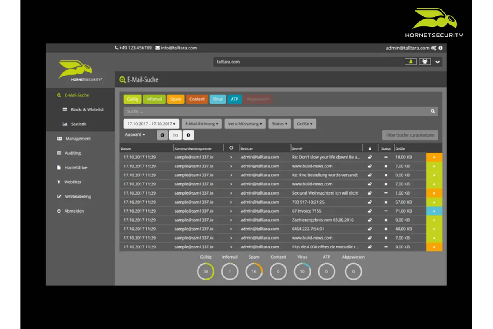493x329 pixels.
Task: Expand the actions arrow of the '67 Invoice 7155' row
Action: [x=434, y=211]
